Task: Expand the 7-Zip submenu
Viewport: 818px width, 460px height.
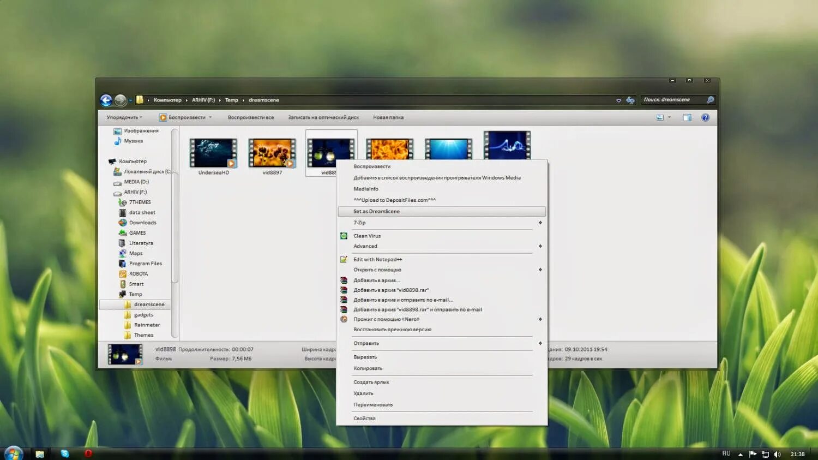Action: 540,223
